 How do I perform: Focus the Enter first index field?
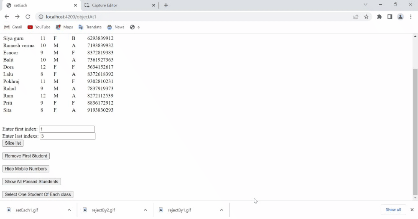click(67, 129)
